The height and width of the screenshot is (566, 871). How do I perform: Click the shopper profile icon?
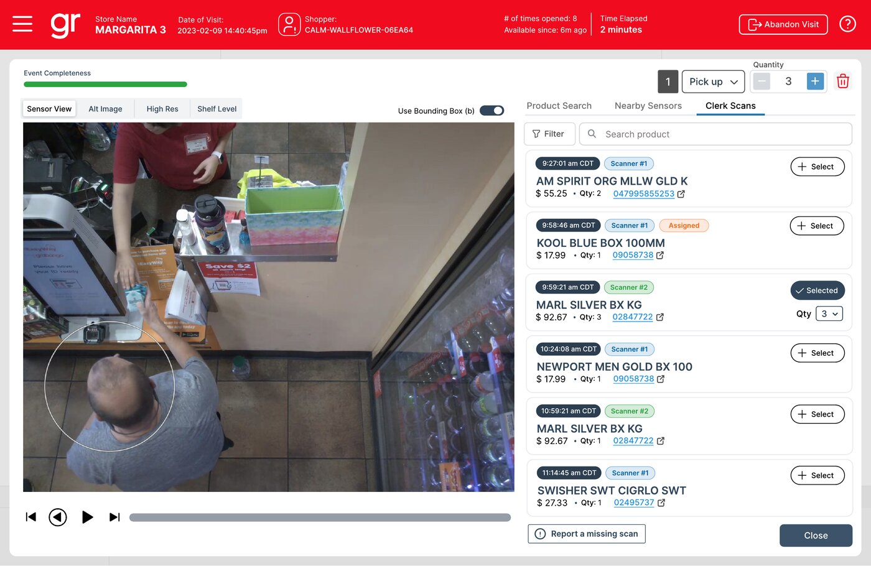click(289, 24)
